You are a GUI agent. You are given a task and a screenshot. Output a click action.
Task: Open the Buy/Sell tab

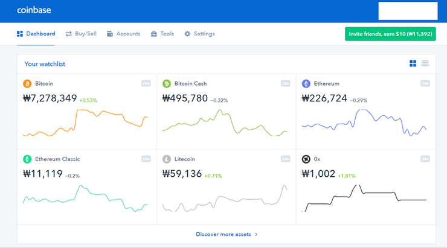pos(82,34)
